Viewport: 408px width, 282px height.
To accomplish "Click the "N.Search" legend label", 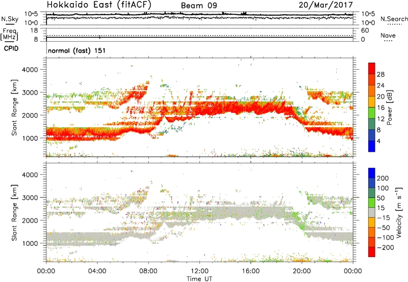I will click(394, 19).
